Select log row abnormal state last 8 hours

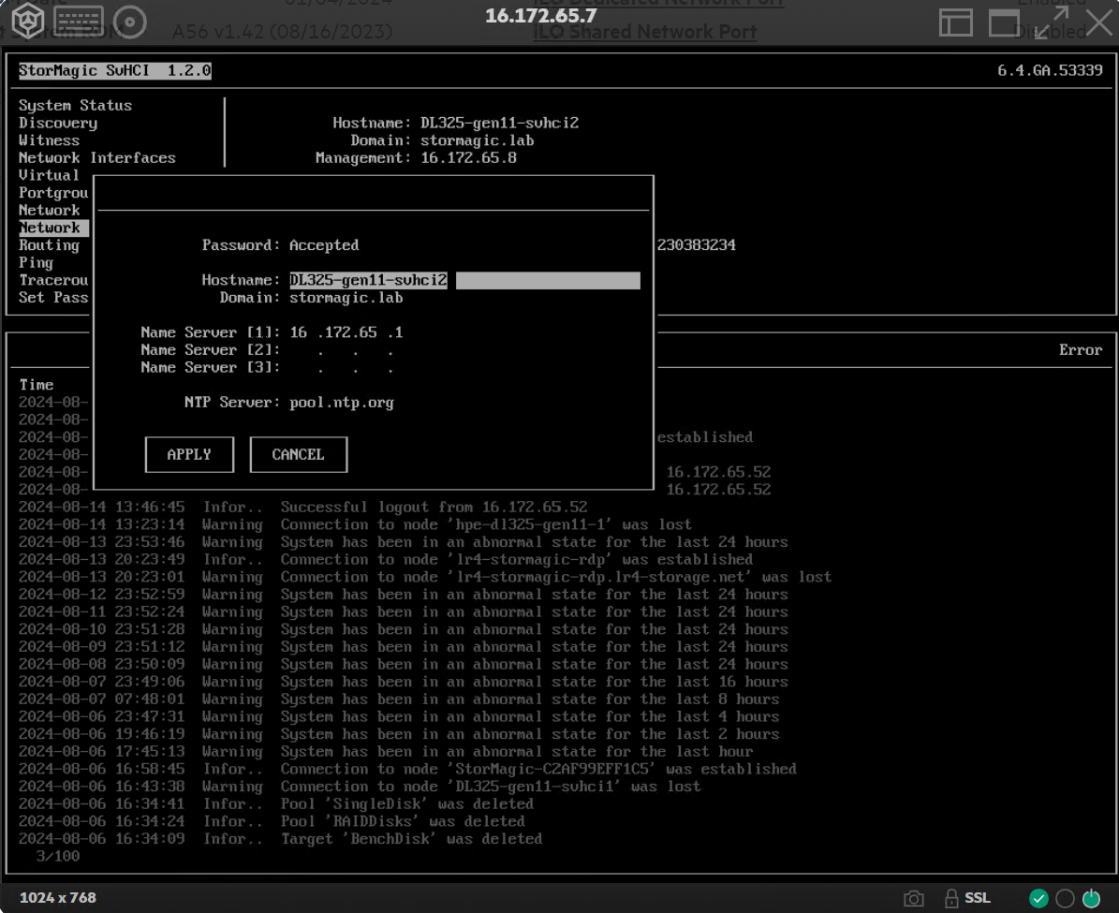(399, 699)
